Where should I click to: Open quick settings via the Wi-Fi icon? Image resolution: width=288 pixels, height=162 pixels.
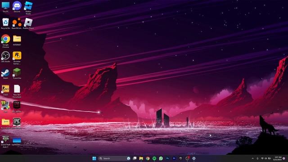(x=262, y=158)
